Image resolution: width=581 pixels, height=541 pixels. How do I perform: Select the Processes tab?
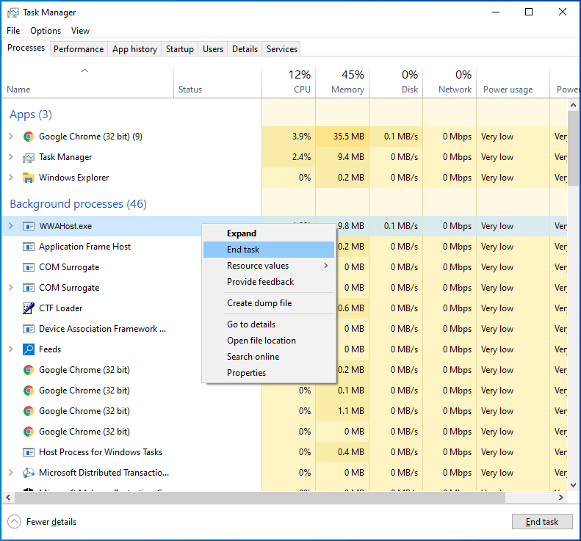pos(26,48)
